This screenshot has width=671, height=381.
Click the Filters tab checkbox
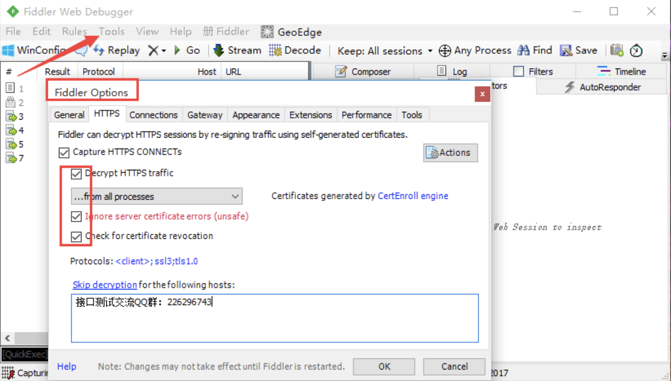(x=519, y=71)
